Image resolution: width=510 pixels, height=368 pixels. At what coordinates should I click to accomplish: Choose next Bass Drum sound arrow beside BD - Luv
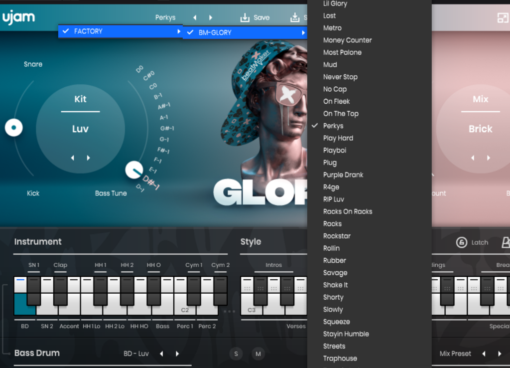[x=177, y=354]
